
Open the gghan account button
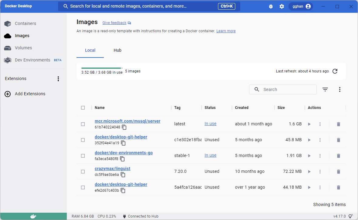301,6
